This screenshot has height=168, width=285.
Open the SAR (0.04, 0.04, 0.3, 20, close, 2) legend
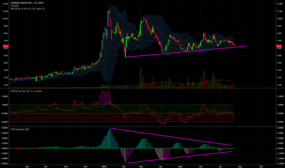pyautogui.click(x=28, y=9)
